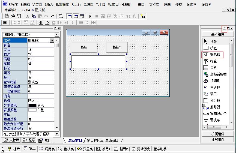Viewport: 236px width, 153px height.
Task: Click the Copy toolbar icon
Action: [34, 16]
